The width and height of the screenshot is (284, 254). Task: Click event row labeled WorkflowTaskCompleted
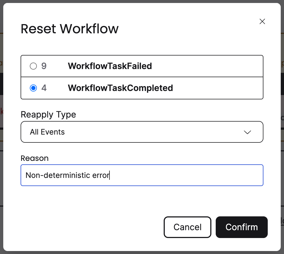pyautogui.click(x=120, y=88)
